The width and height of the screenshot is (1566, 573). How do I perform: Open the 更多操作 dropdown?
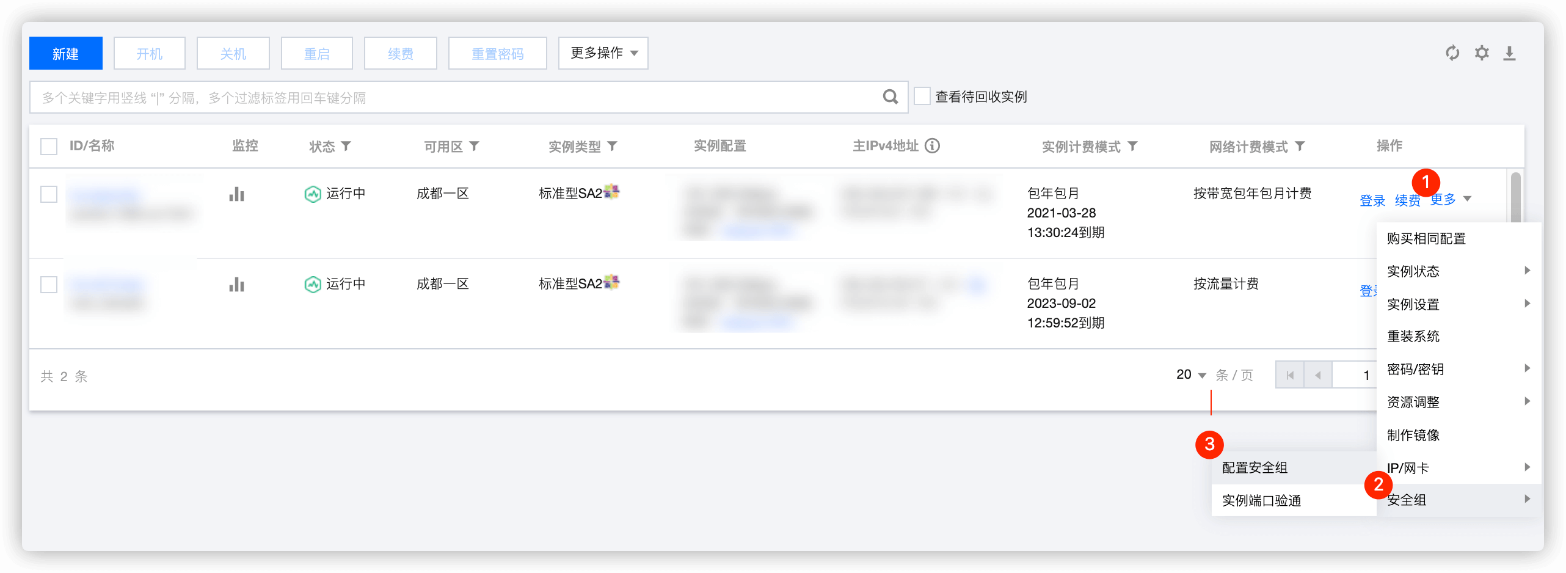[x=603, y=53]
